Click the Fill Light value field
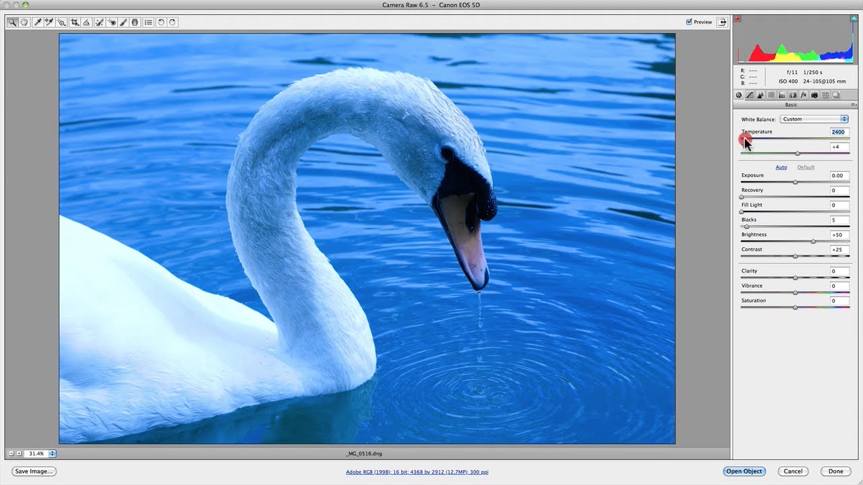The width and height of the screenshot is (863, 485). [839, 205]
